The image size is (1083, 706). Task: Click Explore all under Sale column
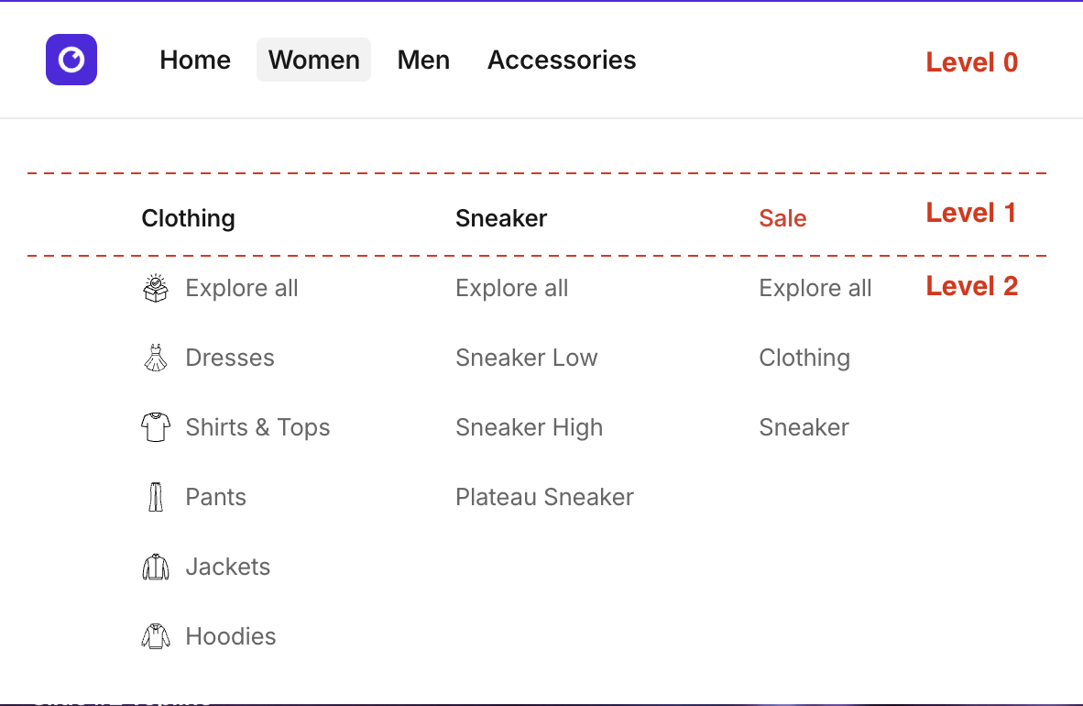point(815,288)
